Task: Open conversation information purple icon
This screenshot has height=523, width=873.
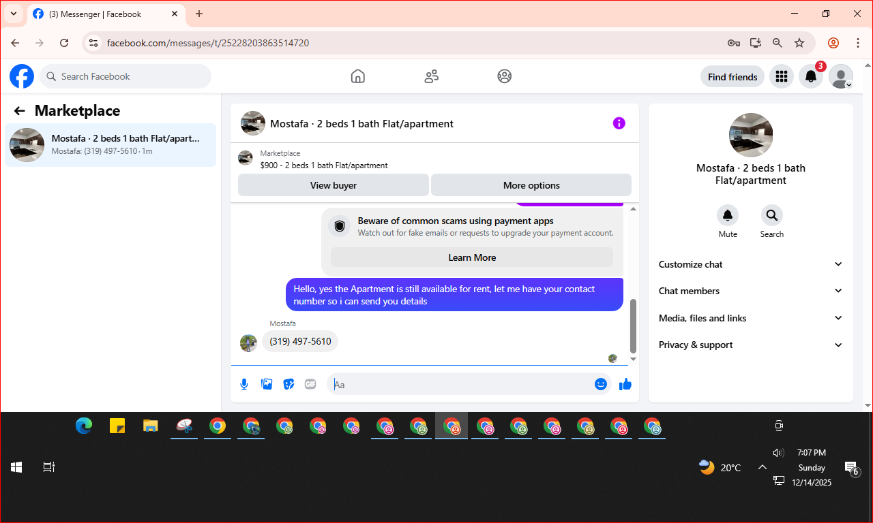Action: [619, 123]
